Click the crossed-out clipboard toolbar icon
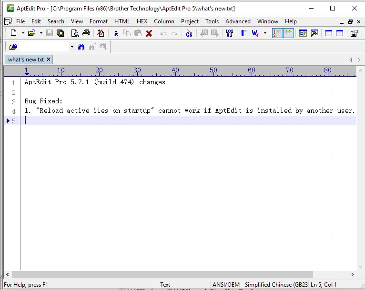Screen dimensions: 365x290 (x=101, y=33)
